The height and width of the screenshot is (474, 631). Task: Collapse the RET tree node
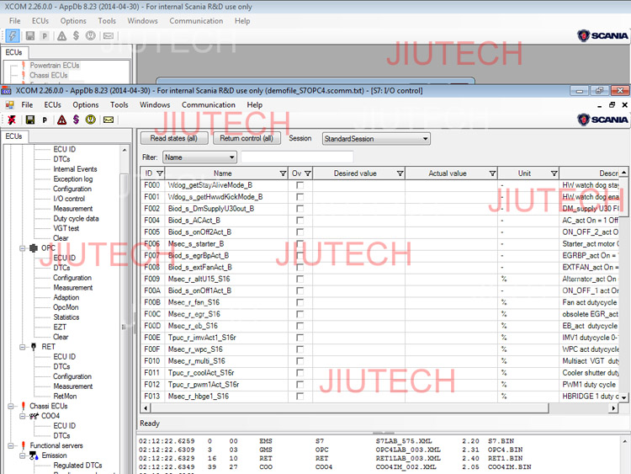(23, 347)
